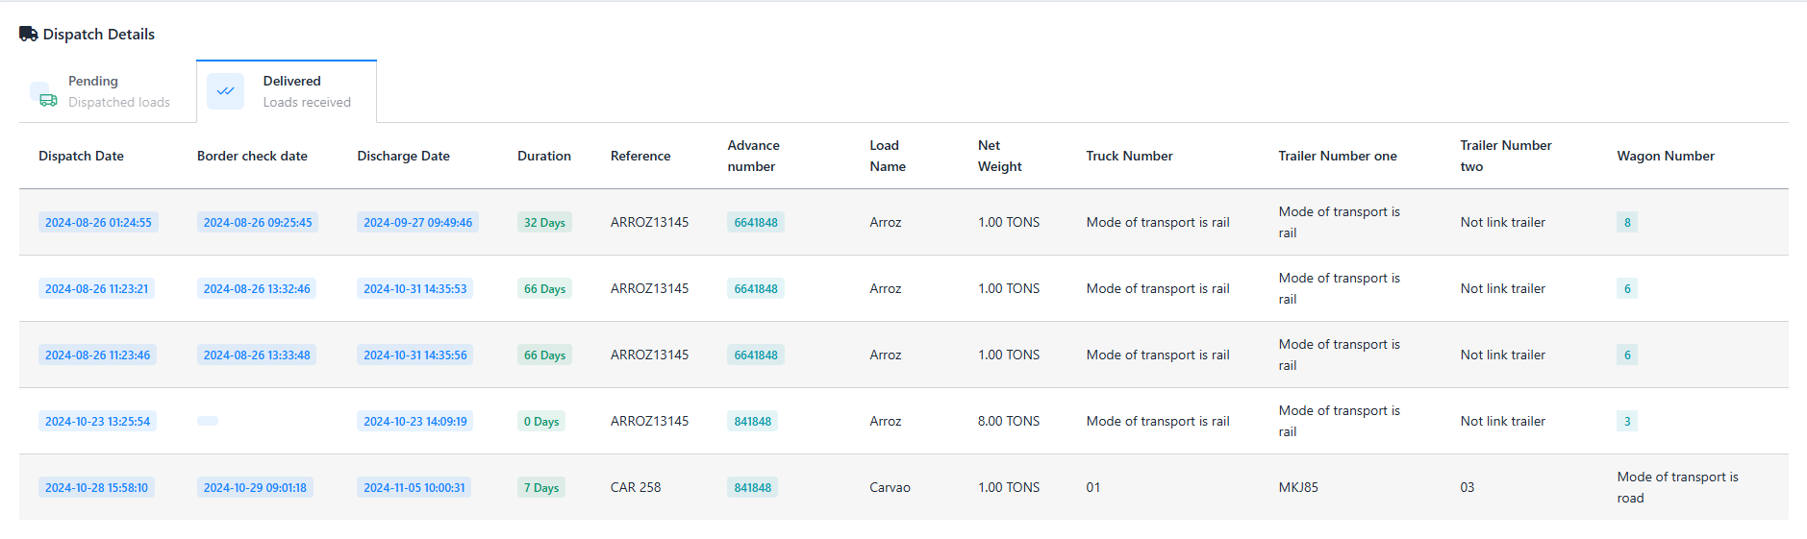Viewport: 1807px width, 539px height.
Task: Click the CAR 258 reference cell
Action: (x=635, y=487)
